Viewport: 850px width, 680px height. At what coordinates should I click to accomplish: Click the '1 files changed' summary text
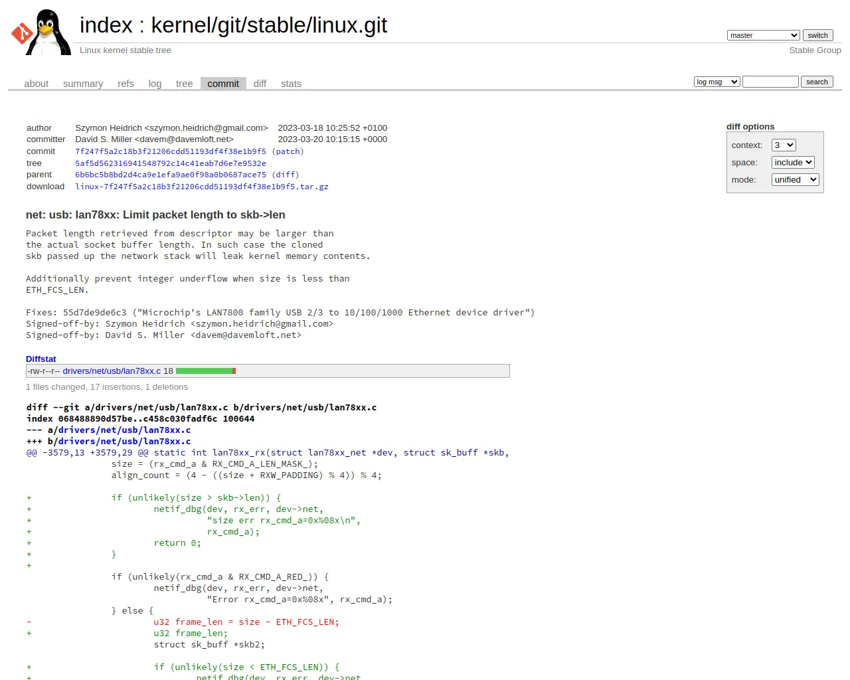tap(107, 387)
